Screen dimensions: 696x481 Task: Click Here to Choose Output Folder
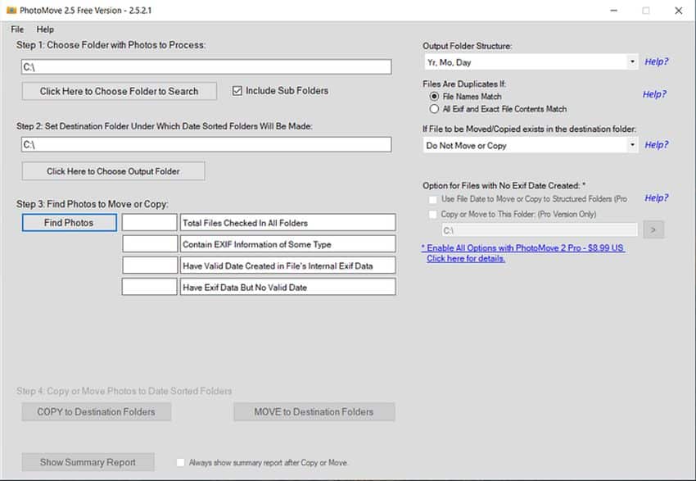pos(113,171)
